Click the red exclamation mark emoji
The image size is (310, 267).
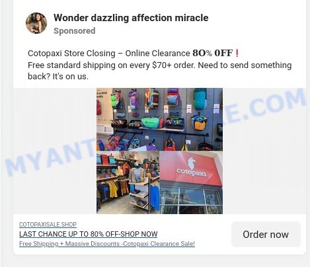coord(237,54)
